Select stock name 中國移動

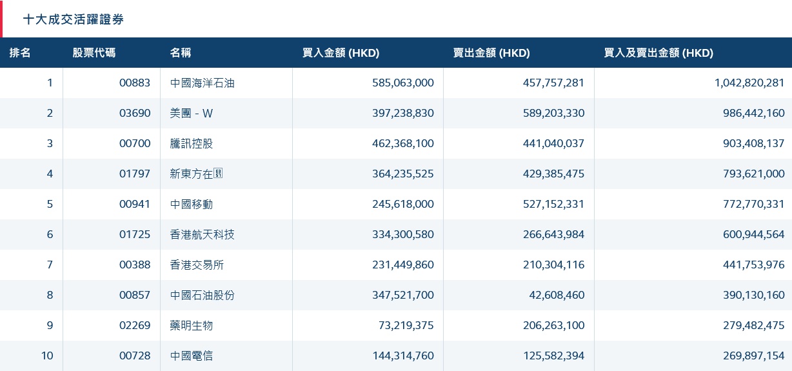pyautogui.click(x=192, y=204)
